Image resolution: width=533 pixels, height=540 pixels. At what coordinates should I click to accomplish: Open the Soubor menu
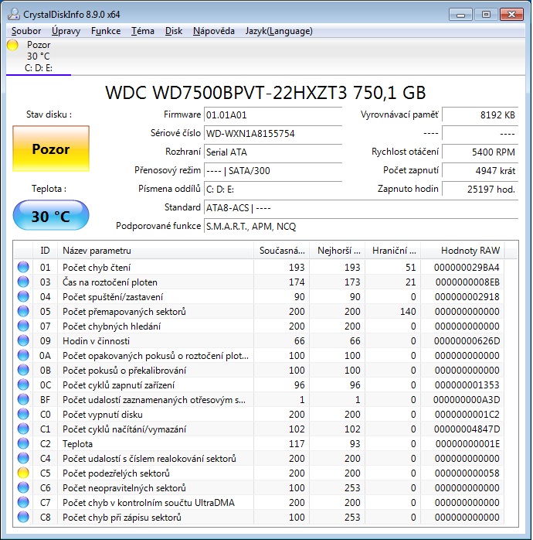pyautogui.click(x=26, y=31)
